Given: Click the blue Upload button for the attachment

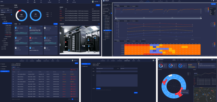Looking at the screenshot, I should [98, 88].
